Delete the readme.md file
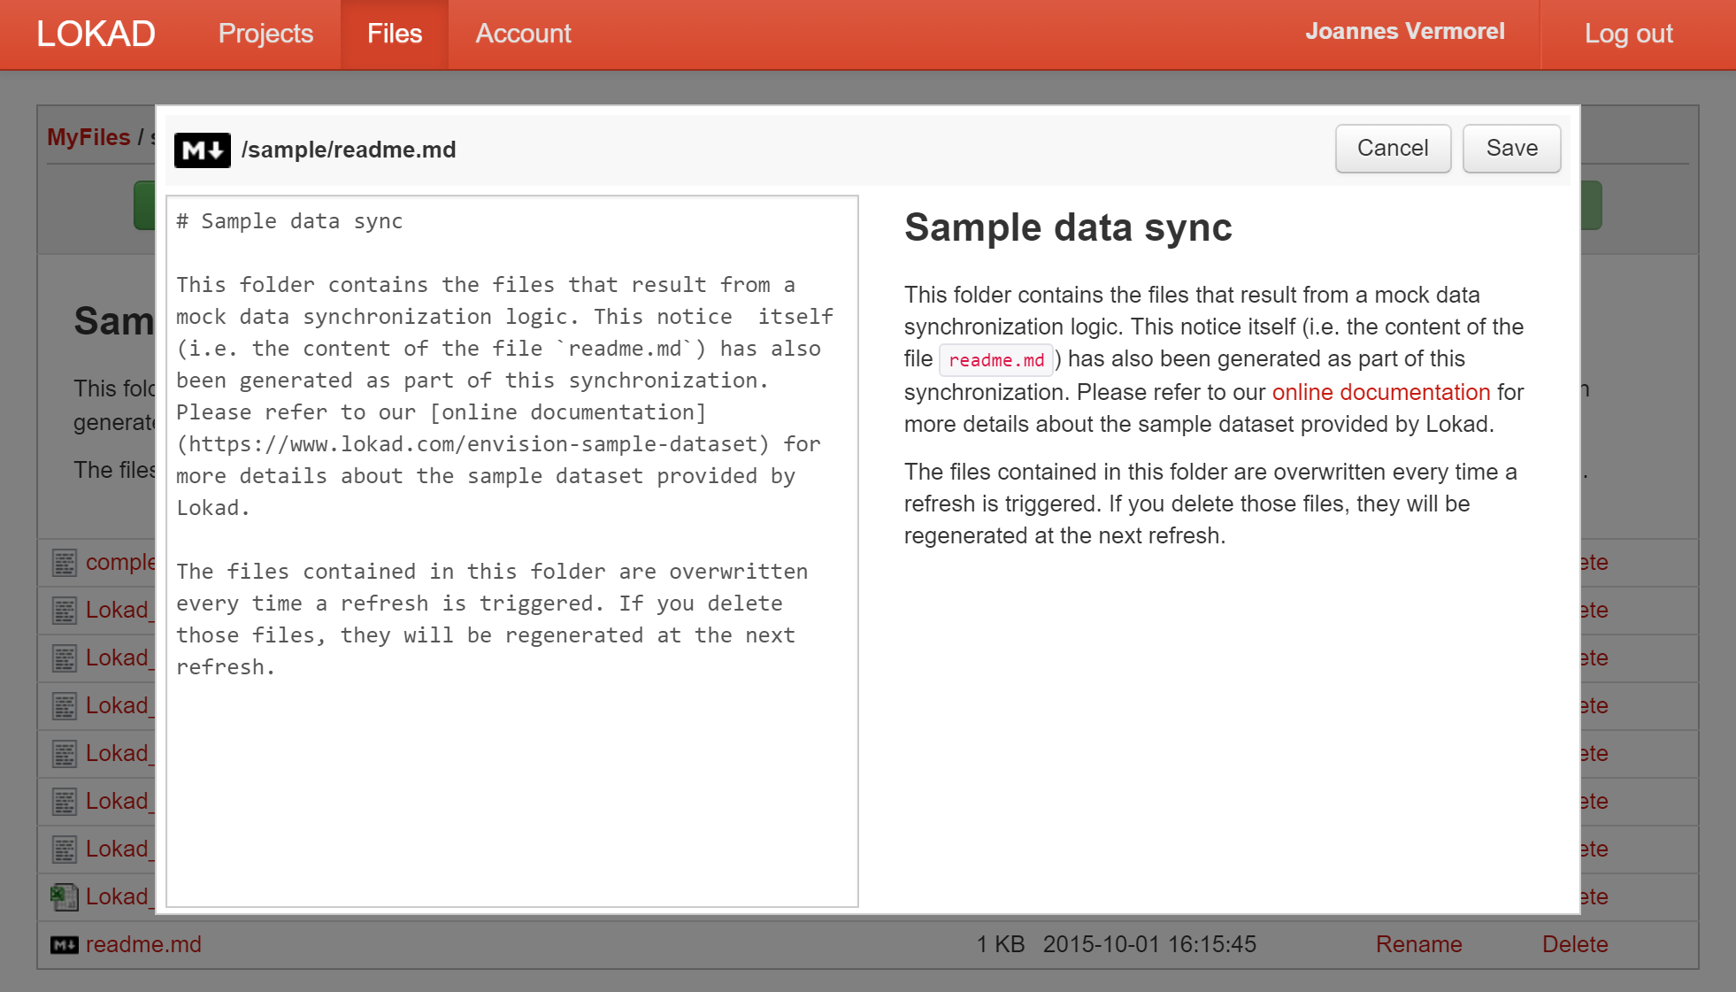Screen dimensions: 1736x992 [x=1574, y=944]
